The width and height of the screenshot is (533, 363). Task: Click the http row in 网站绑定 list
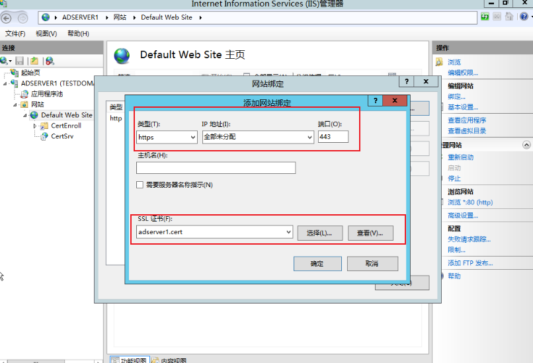[x=116, y=118]
